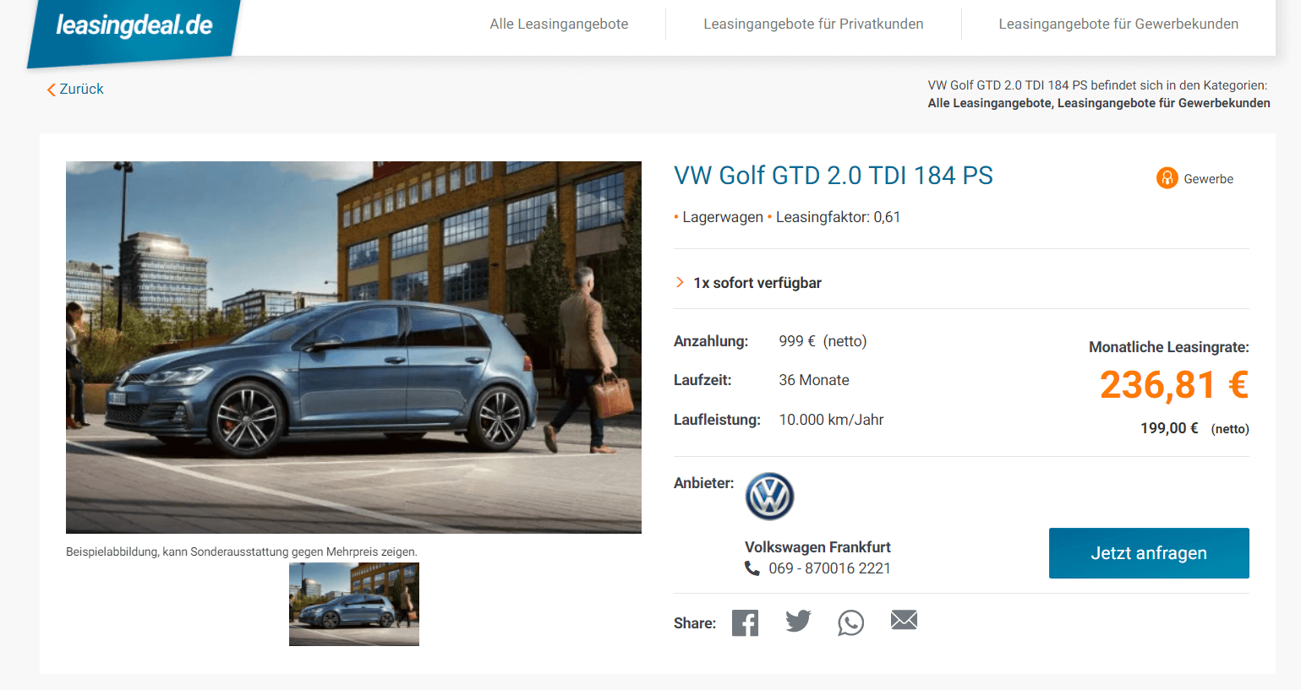This screenshot has width=1301, height=690.
Task: Click 'Monatliche Leasingrate:' heading
Action: coord(1169,347)
